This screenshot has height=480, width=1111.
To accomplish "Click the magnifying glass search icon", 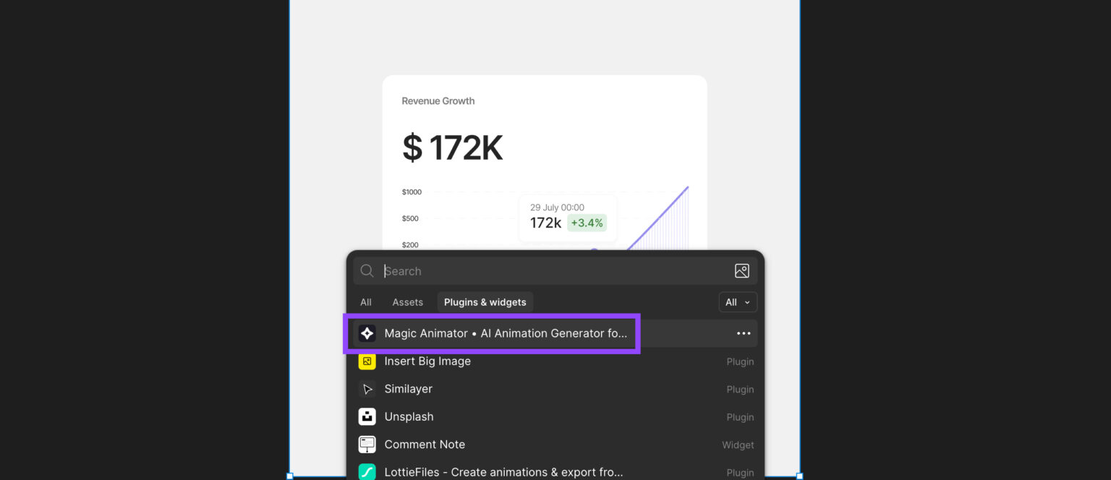I will pos(367,271).
